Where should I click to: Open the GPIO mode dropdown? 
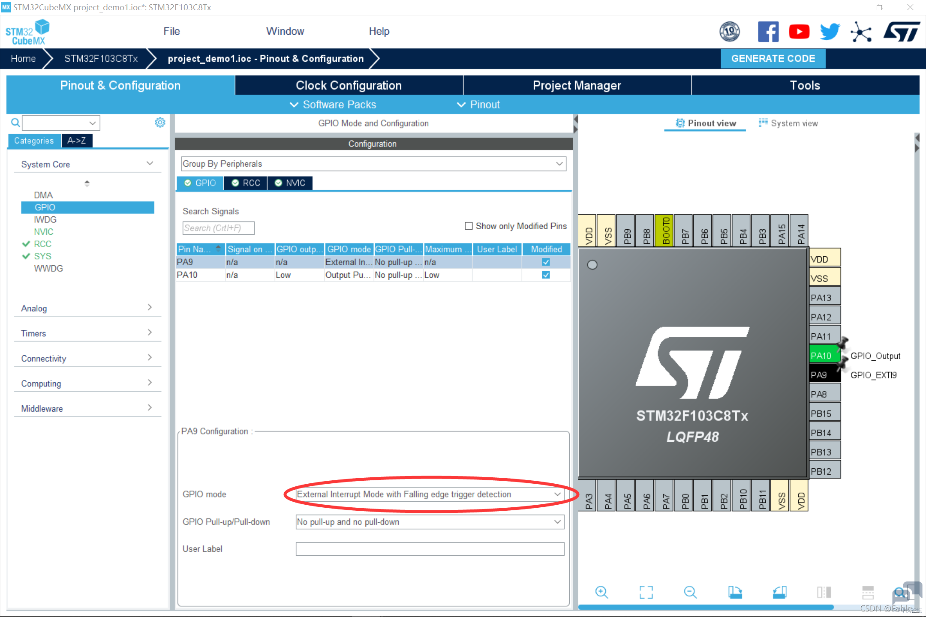(430, 494)
